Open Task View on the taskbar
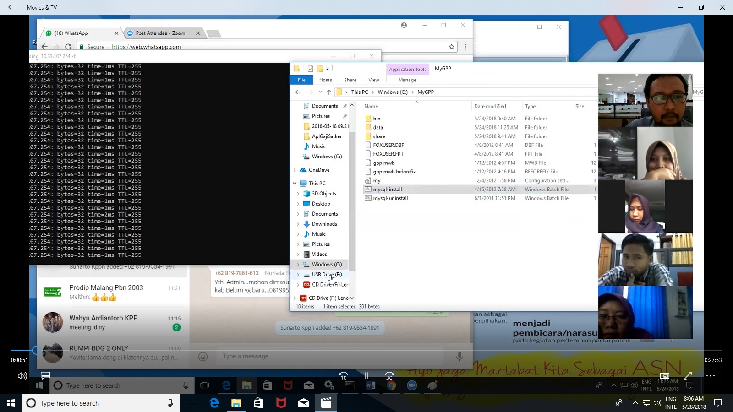This screenshot has height=412, width=733. (191, 403)
